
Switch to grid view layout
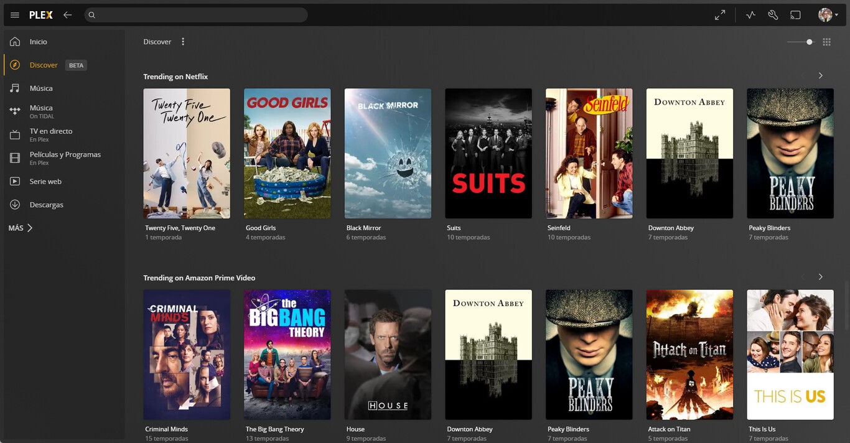(826, 42)
